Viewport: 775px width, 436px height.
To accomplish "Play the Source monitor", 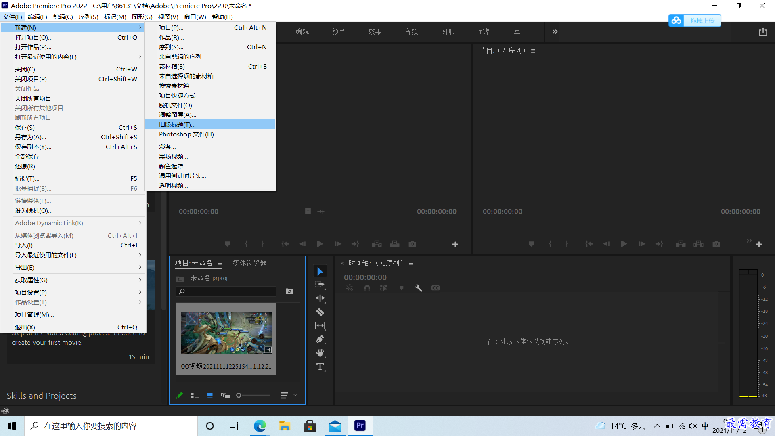I will tap(320, 244).
